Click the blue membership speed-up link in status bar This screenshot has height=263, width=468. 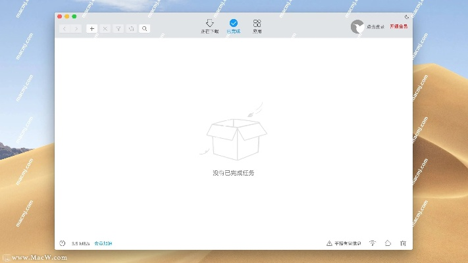point(103,243)
